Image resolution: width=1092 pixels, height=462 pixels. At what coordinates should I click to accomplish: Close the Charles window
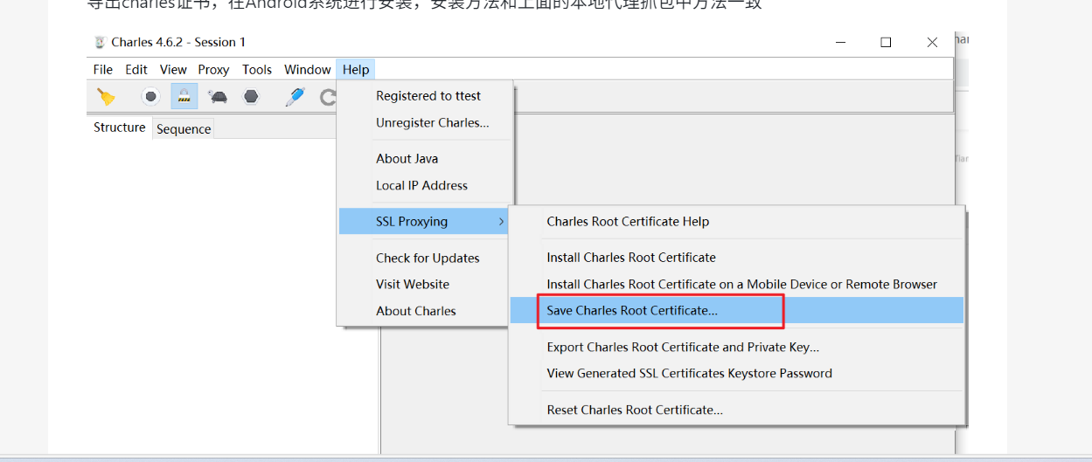coord(932,42)
